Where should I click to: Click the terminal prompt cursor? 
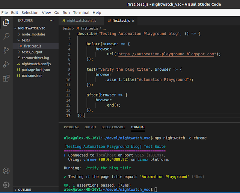pos(156,190)
